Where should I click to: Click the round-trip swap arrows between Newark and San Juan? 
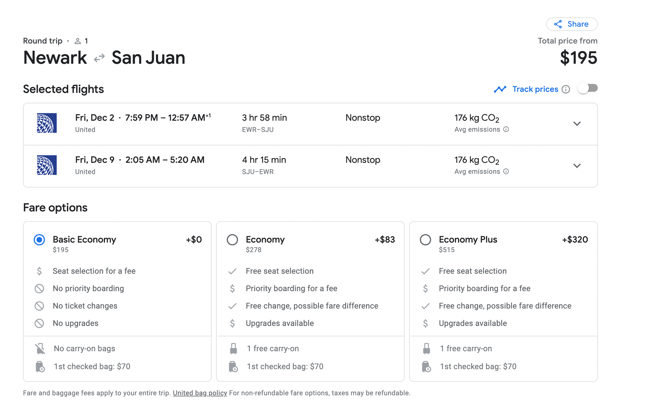99,57
